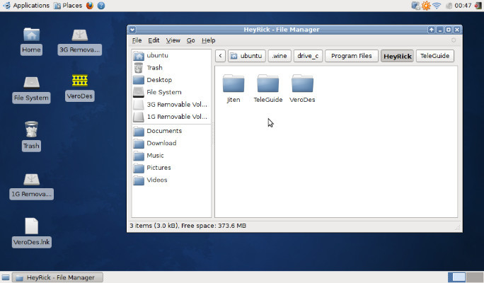Open the Help menu

pos(208,40)
